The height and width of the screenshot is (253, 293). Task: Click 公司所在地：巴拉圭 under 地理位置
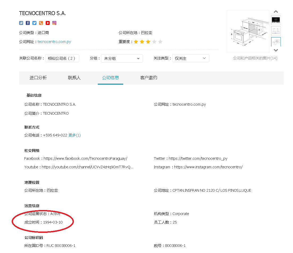coord(41,190)
